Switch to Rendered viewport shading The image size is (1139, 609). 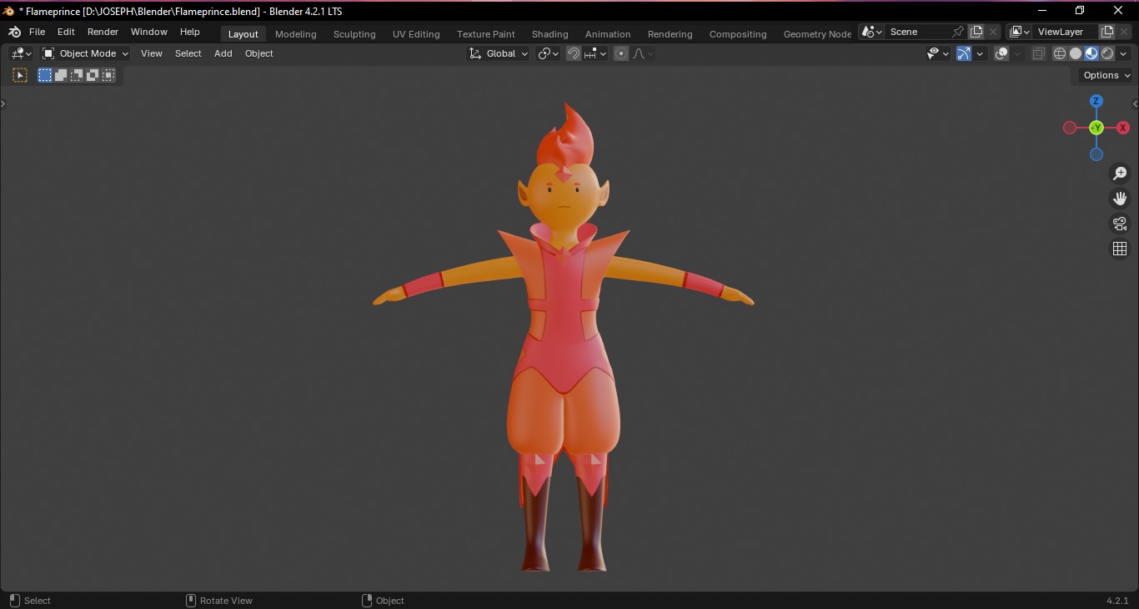point(1107,53)
